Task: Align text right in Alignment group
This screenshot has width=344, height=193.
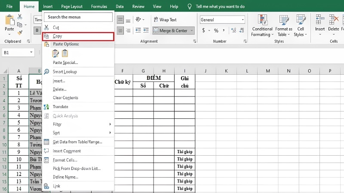Action: point(128,30)
